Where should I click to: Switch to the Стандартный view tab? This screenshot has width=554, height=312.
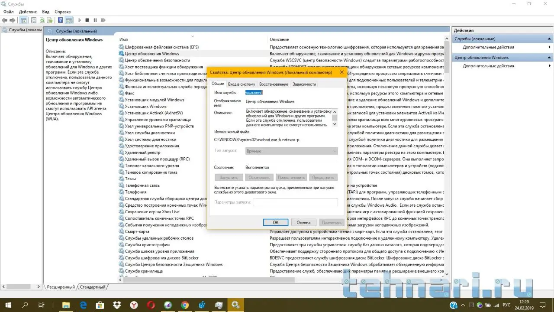point(93,287)
